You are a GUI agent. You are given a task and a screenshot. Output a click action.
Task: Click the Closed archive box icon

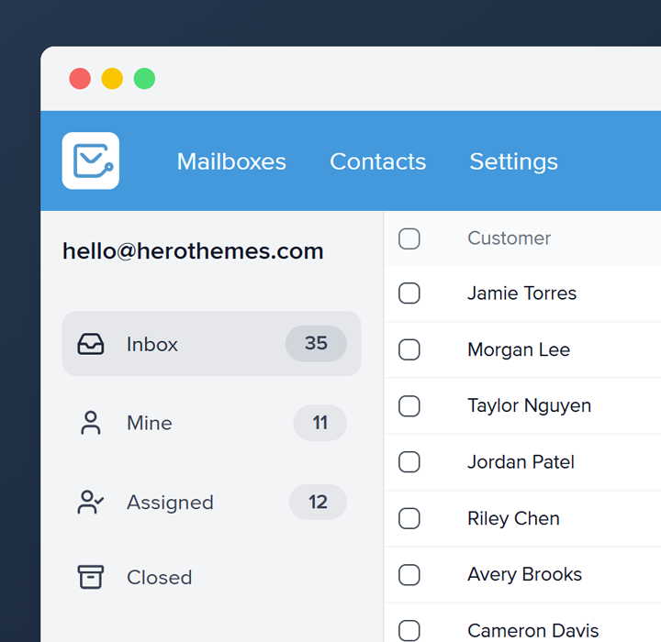[x=91, y=577]
